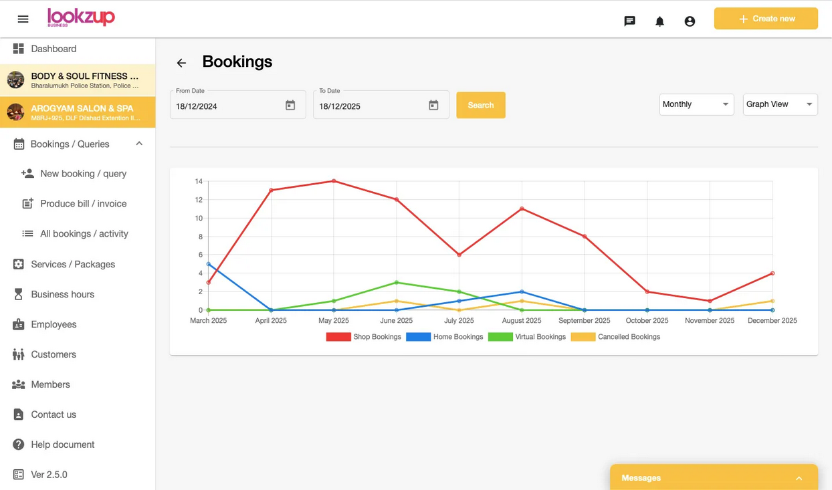Open the Monthly interval dropdown
This screenshot has width=832, height=490.
click(x=696, y=104)
